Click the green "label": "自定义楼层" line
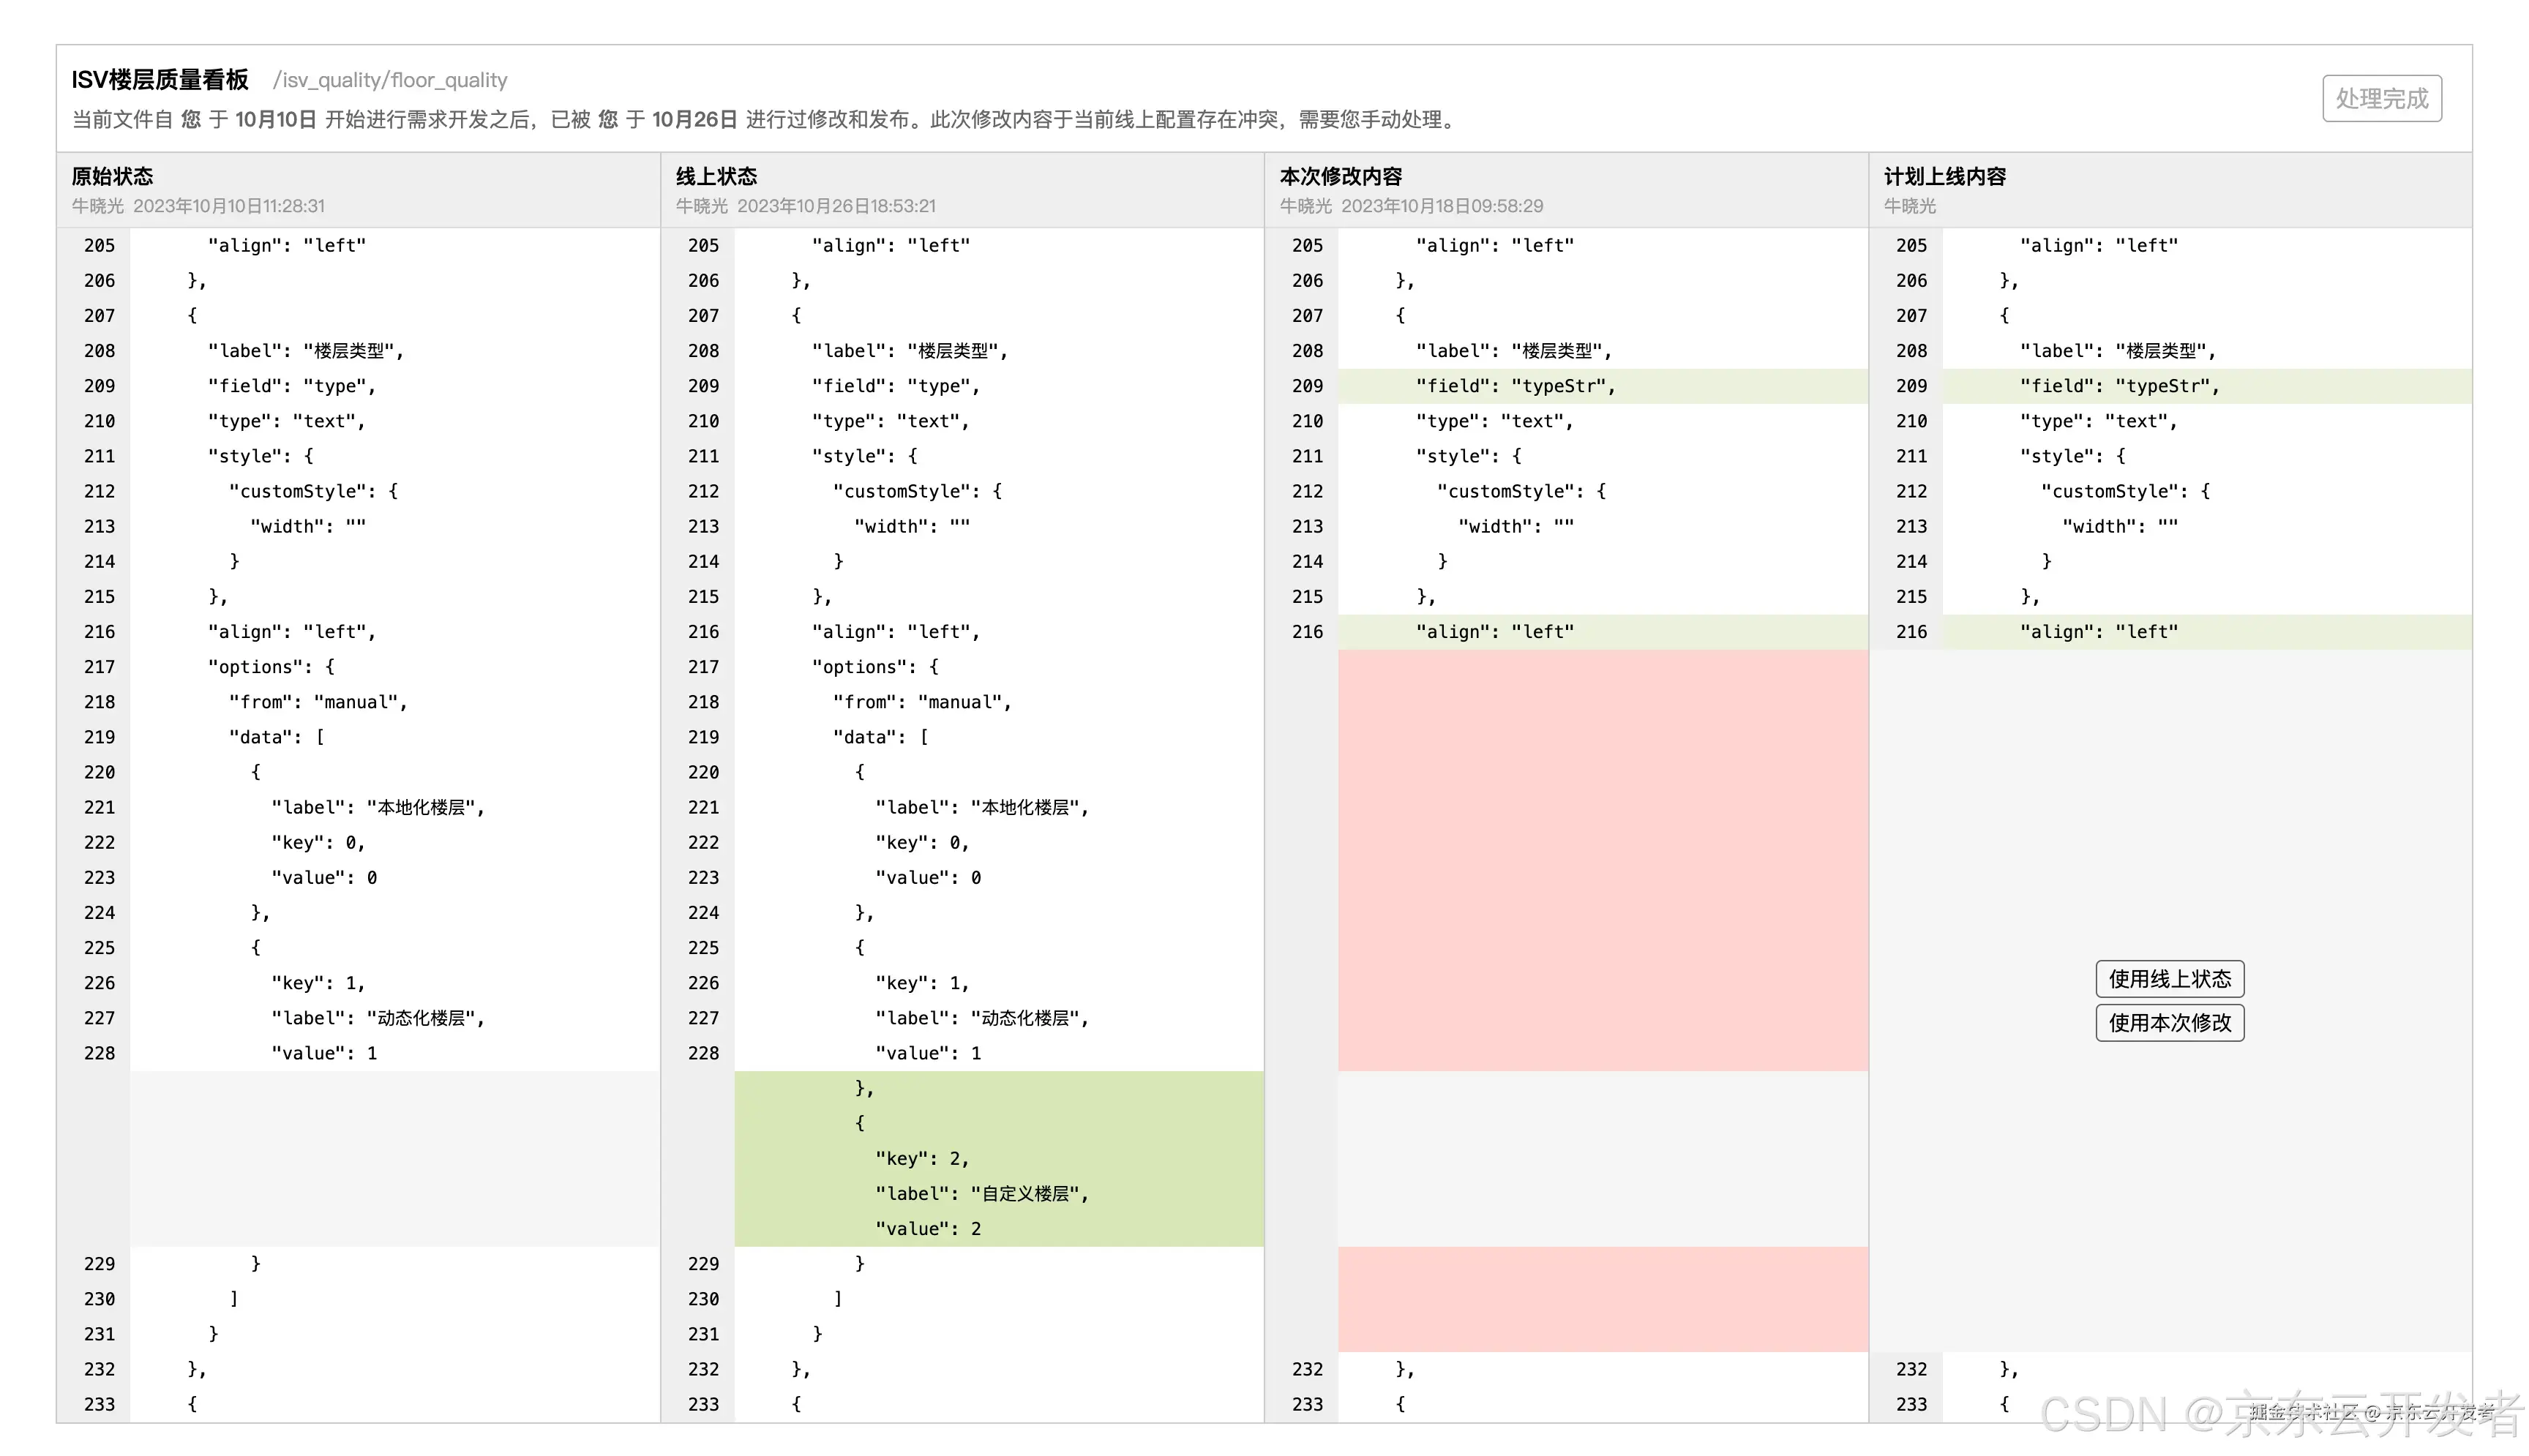 pos(981,1193)
